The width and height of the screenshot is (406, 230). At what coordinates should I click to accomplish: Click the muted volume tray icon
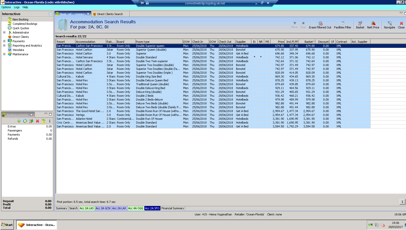pos(383,225)
